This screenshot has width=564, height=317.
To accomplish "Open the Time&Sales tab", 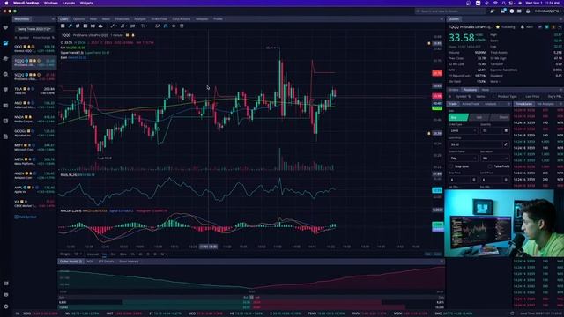I will point(523,104).
